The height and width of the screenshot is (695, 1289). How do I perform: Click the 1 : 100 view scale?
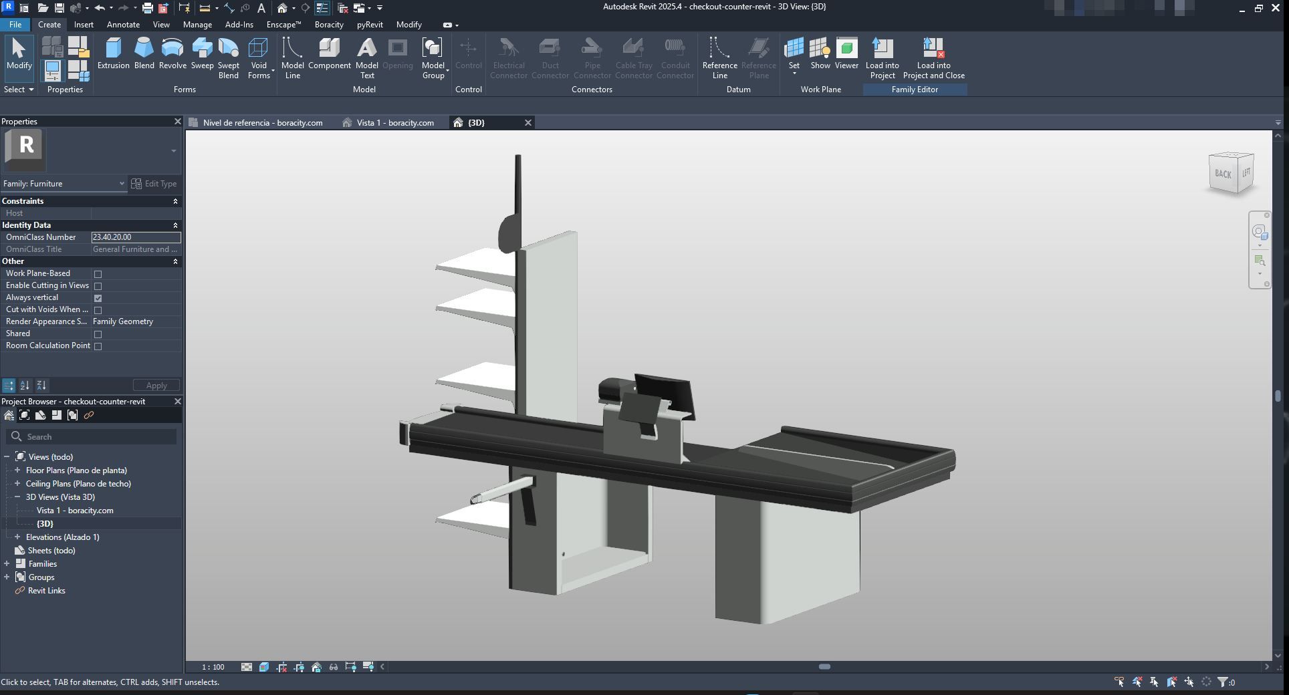[x=213, y=667]
